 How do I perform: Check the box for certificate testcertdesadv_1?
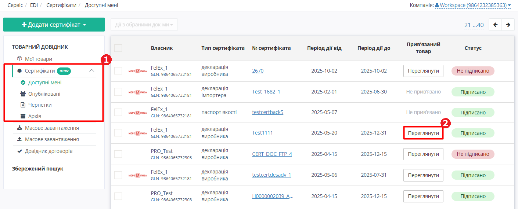(118, 175)
